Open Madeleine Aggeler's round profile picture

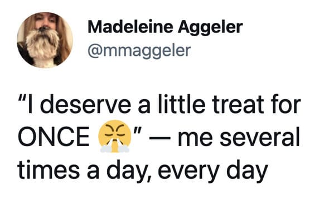45,40
